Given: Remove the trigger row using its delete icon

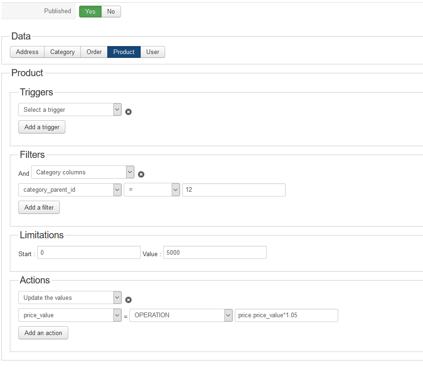Looking at the screenshot, I should click(128, 112).
